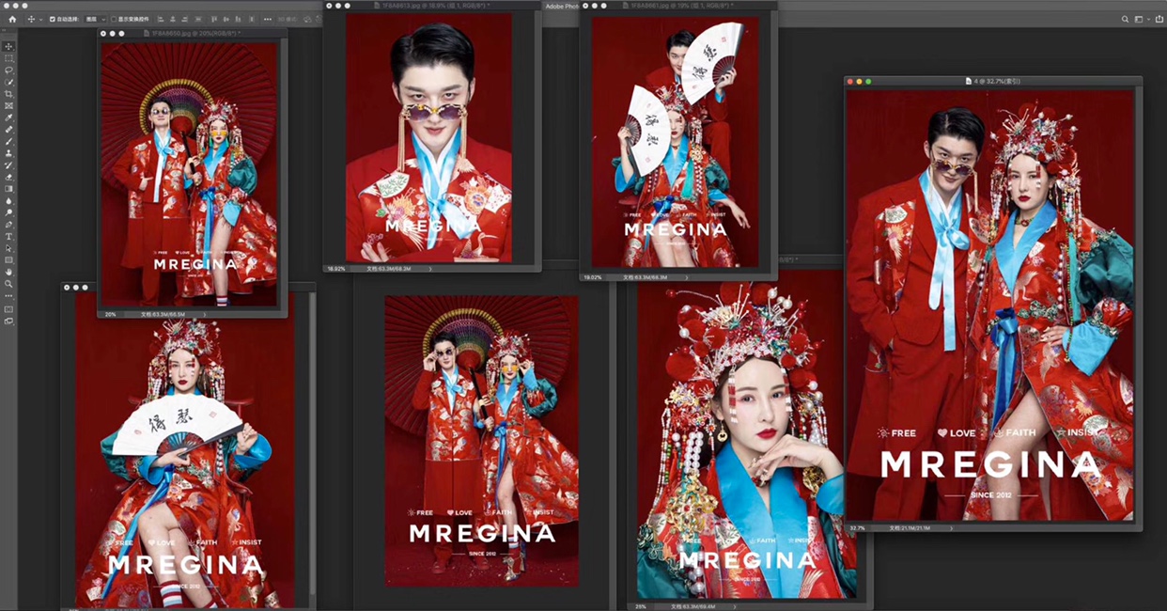
Task: Click the 19.02% zoom field in status bar
Action: point(592,277)
